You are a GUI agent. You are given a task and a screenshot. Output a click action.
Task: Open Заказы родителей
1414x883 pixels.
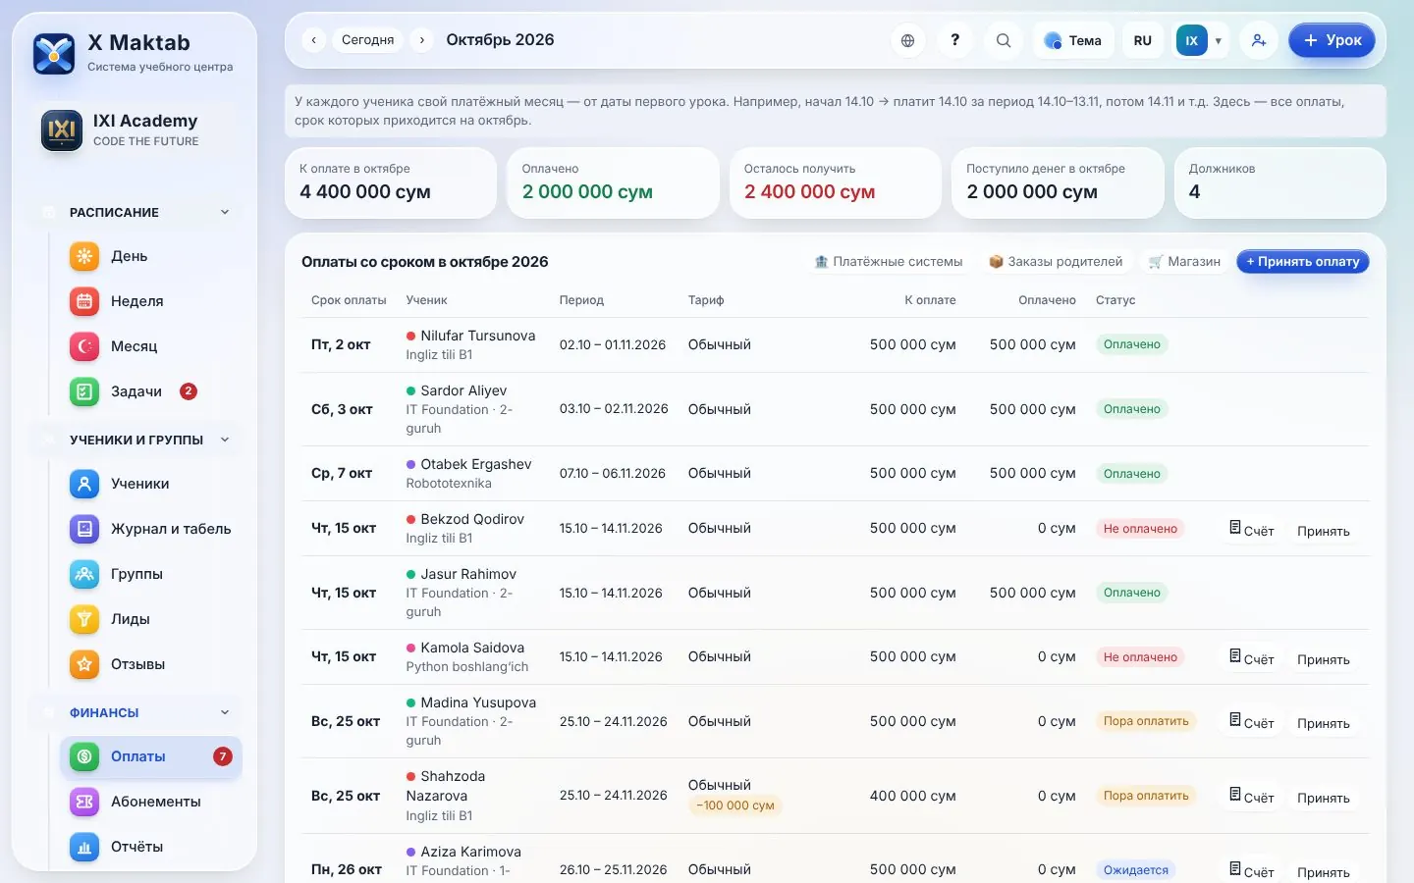[x=1056, y=262]
